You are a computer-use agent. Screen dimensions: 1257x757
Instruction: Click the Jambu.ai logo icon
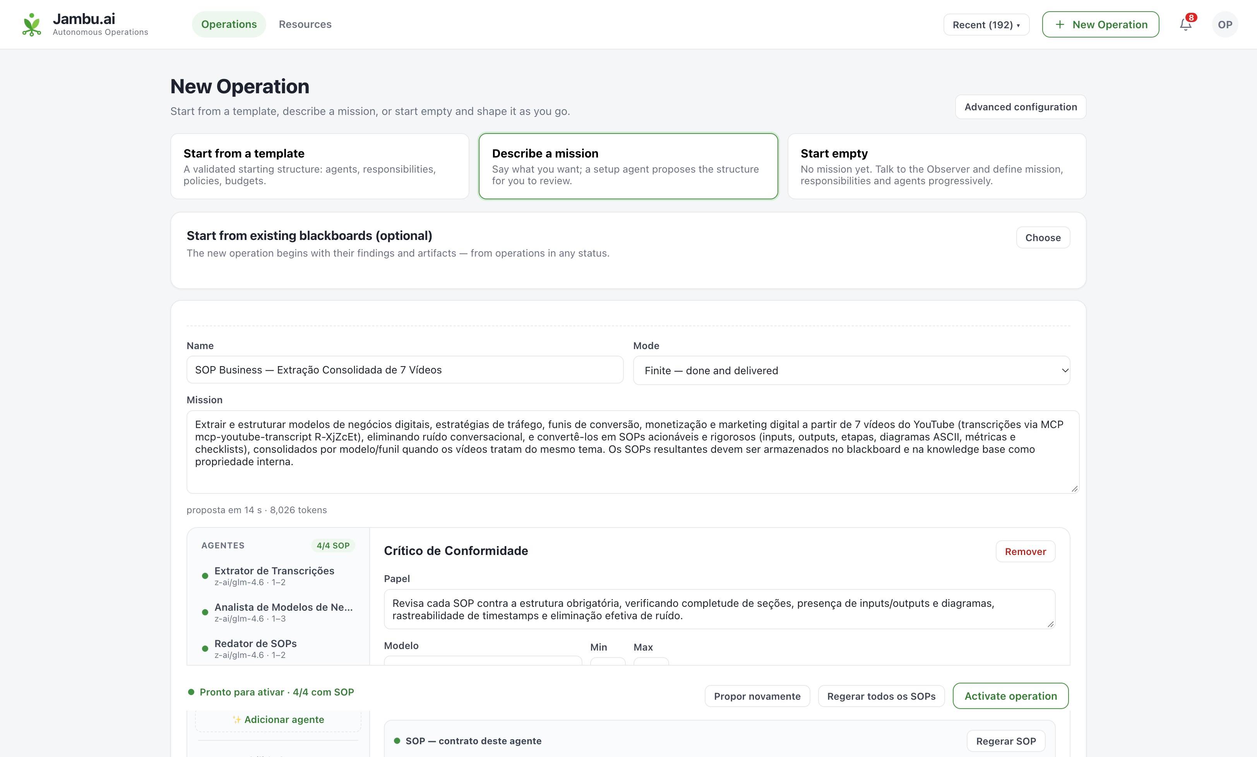coord(32,24)
